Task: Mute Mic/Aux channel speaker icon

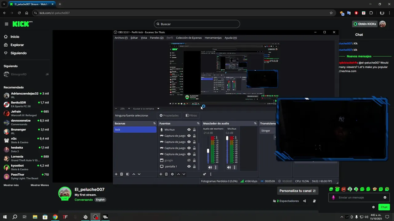Action: (x=229, y=167)
